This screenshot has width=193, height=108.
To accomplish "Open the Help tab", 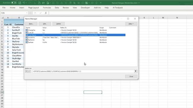I will pos(106,7).
